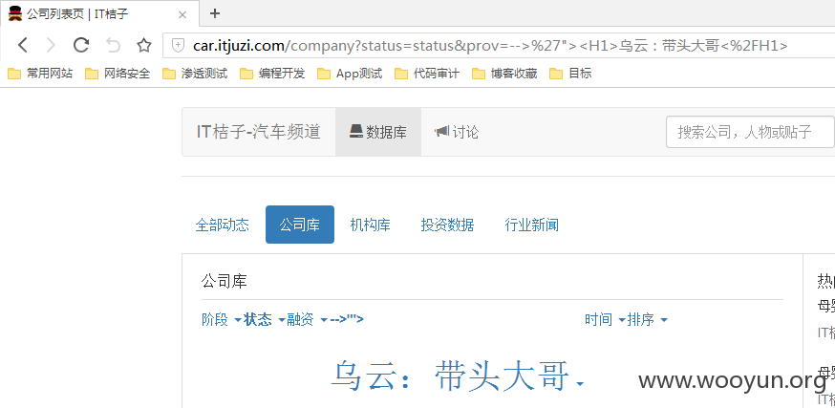
Task: Open the 代码审计 bookmark folder
Action: pyautogui.click(x=427, y=74)
